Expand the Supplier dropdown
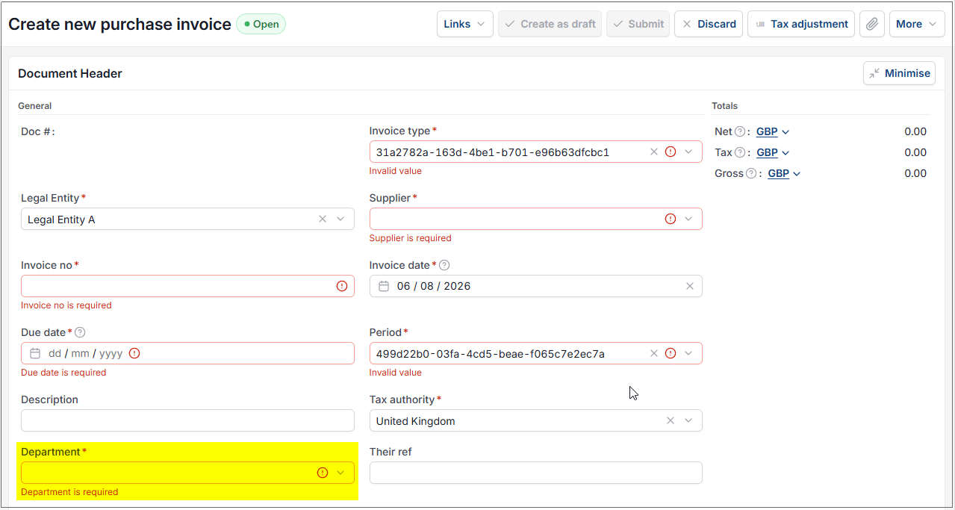 688,219
